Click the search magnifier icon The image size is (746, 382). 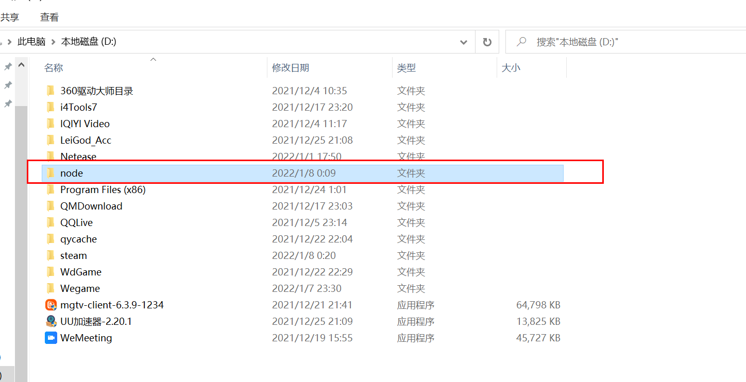(521, 42)
